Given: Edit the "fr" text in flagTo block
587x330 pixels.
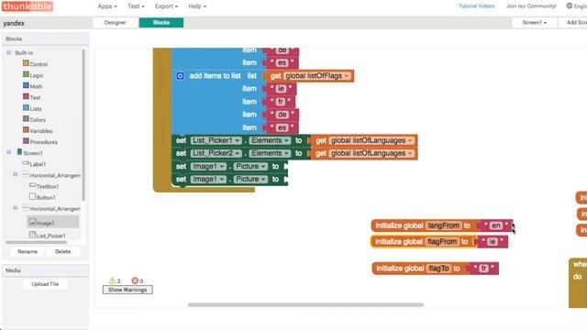Looking at the screenshot, I should 483,269.
